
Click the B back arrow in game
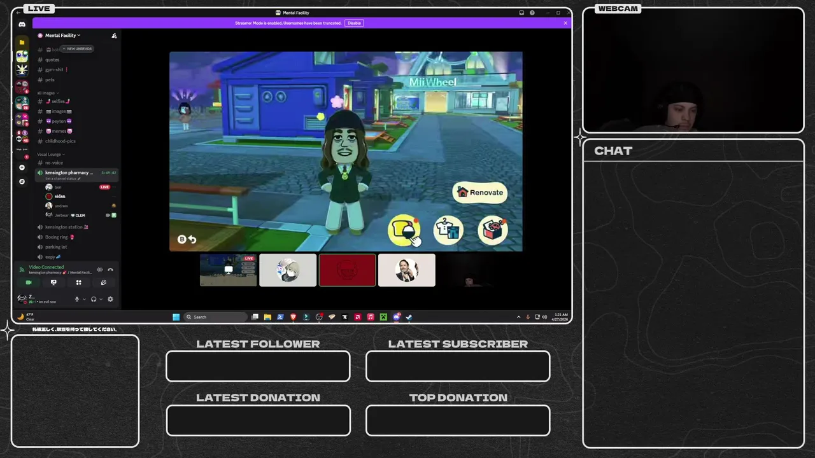187,239
